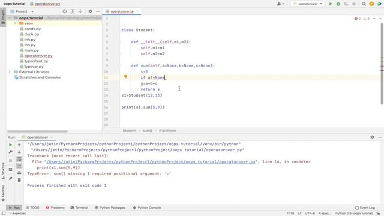Toggle the tool window bars corner icon

coord(4,214)
